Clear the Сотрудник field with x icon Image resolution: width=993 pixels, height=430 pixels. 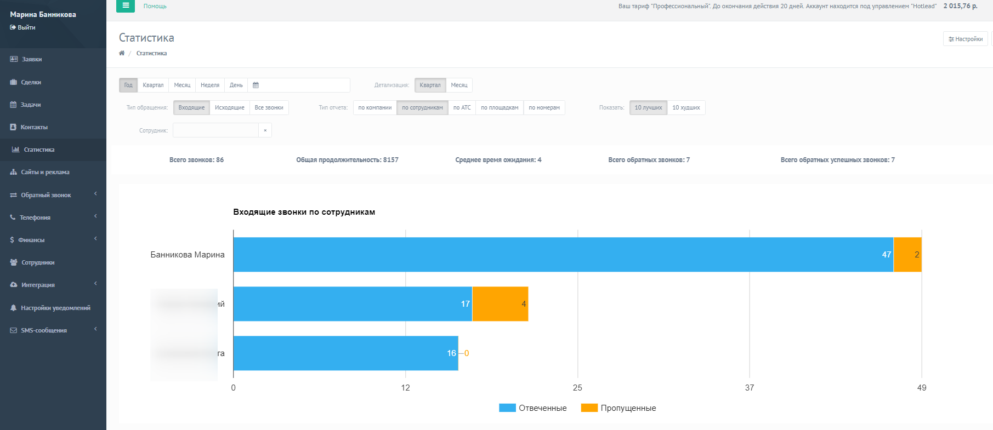click(265, 130)
